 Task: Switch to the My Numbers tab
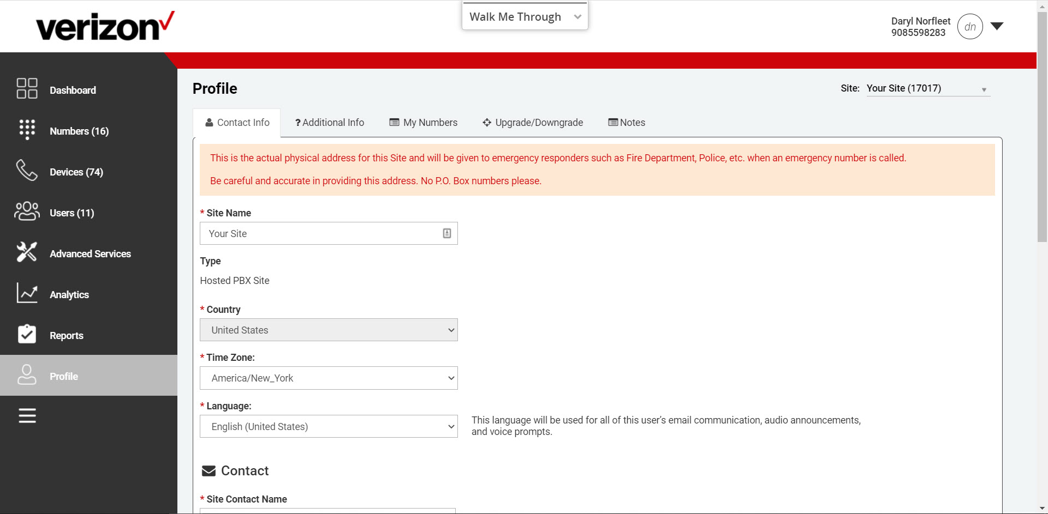(423, 123)
